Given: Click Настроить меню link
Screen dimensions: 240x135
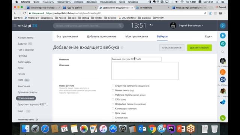Looking at the screenshot, I should pyautogui.click(x=26, y=120).
